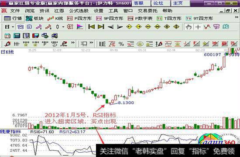
Task: Jump to the first bar icon
Action: 91,27
